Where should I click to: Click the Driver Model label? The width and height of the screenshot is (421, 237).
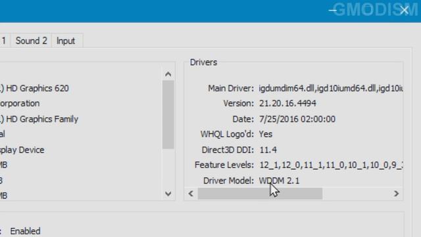(x=228, y=180)
